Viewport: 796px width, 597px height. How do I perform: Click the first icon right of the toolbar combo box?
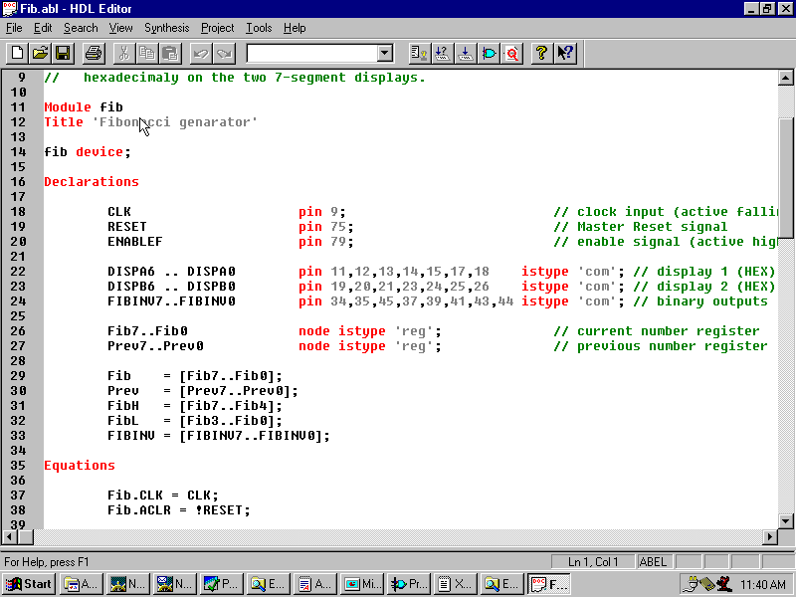click(x=419, y=53)
